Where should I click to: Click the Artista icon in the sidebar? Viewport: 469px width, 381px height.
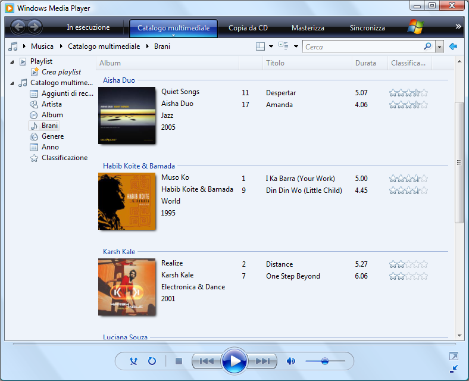point(34,104)
